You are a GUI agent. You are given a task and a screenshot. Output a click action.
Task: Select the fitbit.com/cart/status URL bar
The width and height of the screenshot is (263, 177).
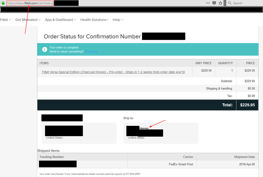click(30, 3)
